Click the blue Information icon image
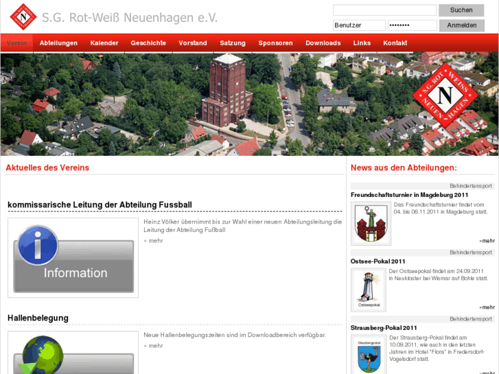The image size is (499, 374). tap(73, 258)
